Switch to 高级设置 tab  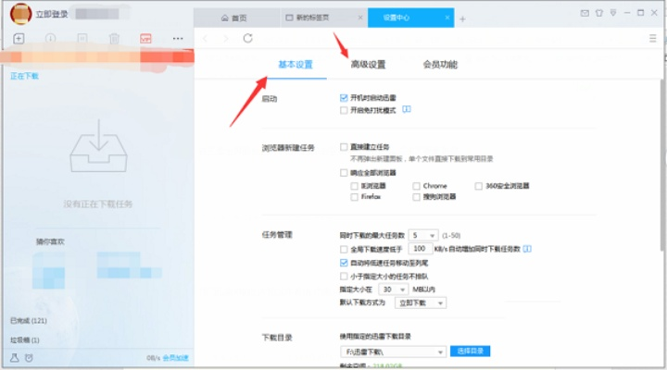[369, 65]
